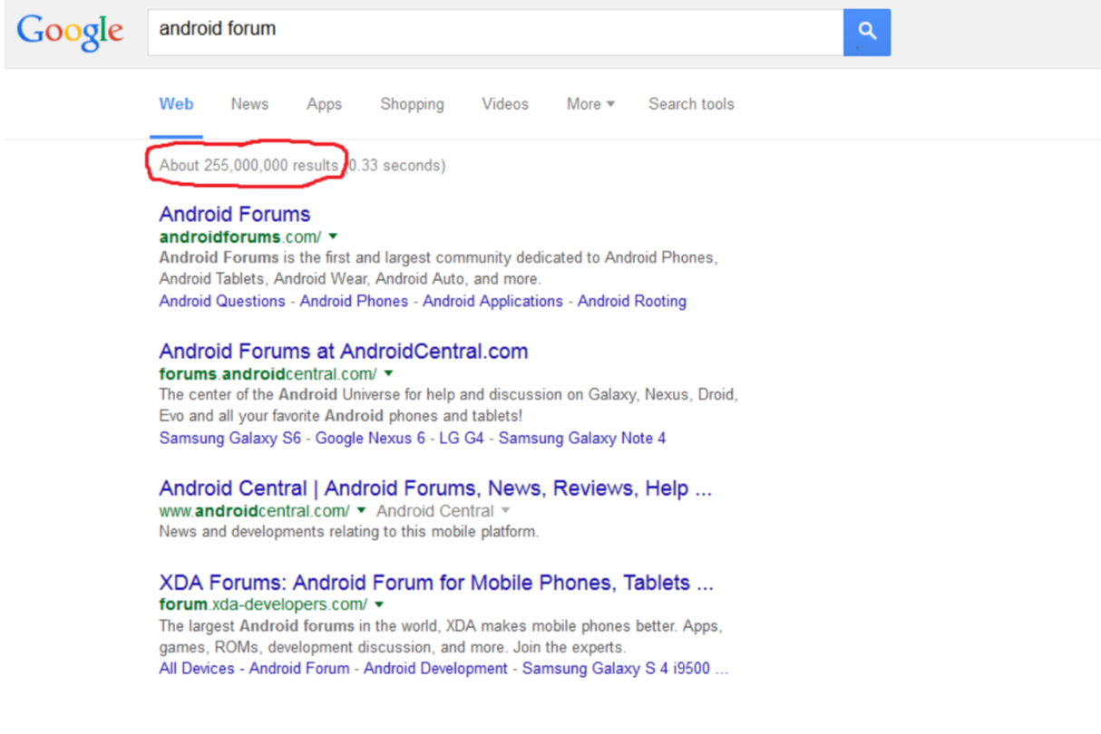Screen dimensions: 1101x734
Task: Open the Samsung Galaxy Note 4 sitelink
Action: coord(582,439)
